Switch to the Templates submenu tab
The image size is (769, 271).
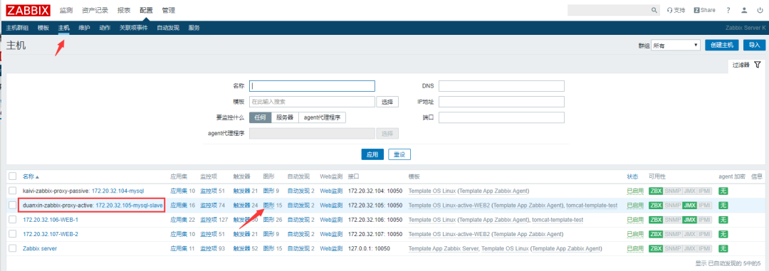43,28
